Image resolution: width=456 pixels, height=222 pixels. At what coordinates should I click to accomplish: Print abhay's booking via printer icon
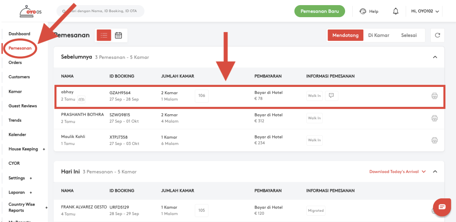(434, 96)
